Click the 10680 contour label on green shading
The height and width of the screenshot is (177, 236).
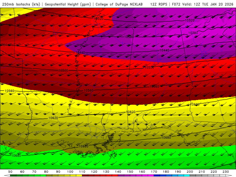[16, 155]
